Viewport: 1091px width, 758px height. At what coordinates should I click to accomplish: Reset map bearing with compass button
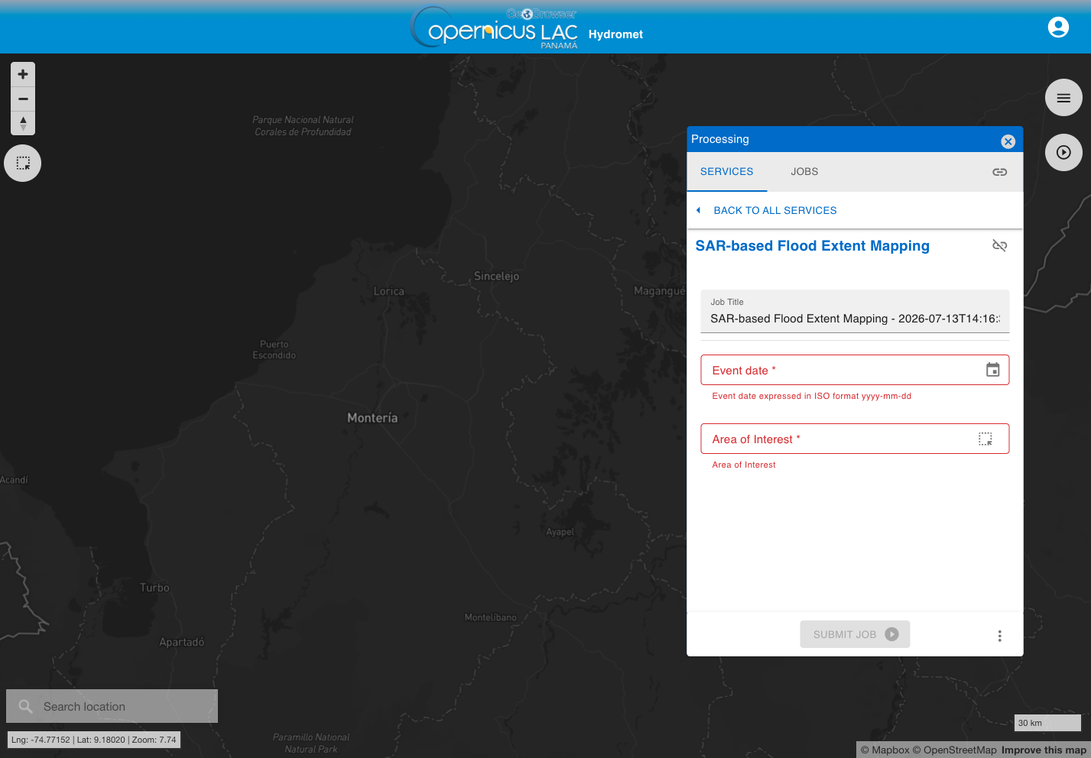tap(23, 123)
